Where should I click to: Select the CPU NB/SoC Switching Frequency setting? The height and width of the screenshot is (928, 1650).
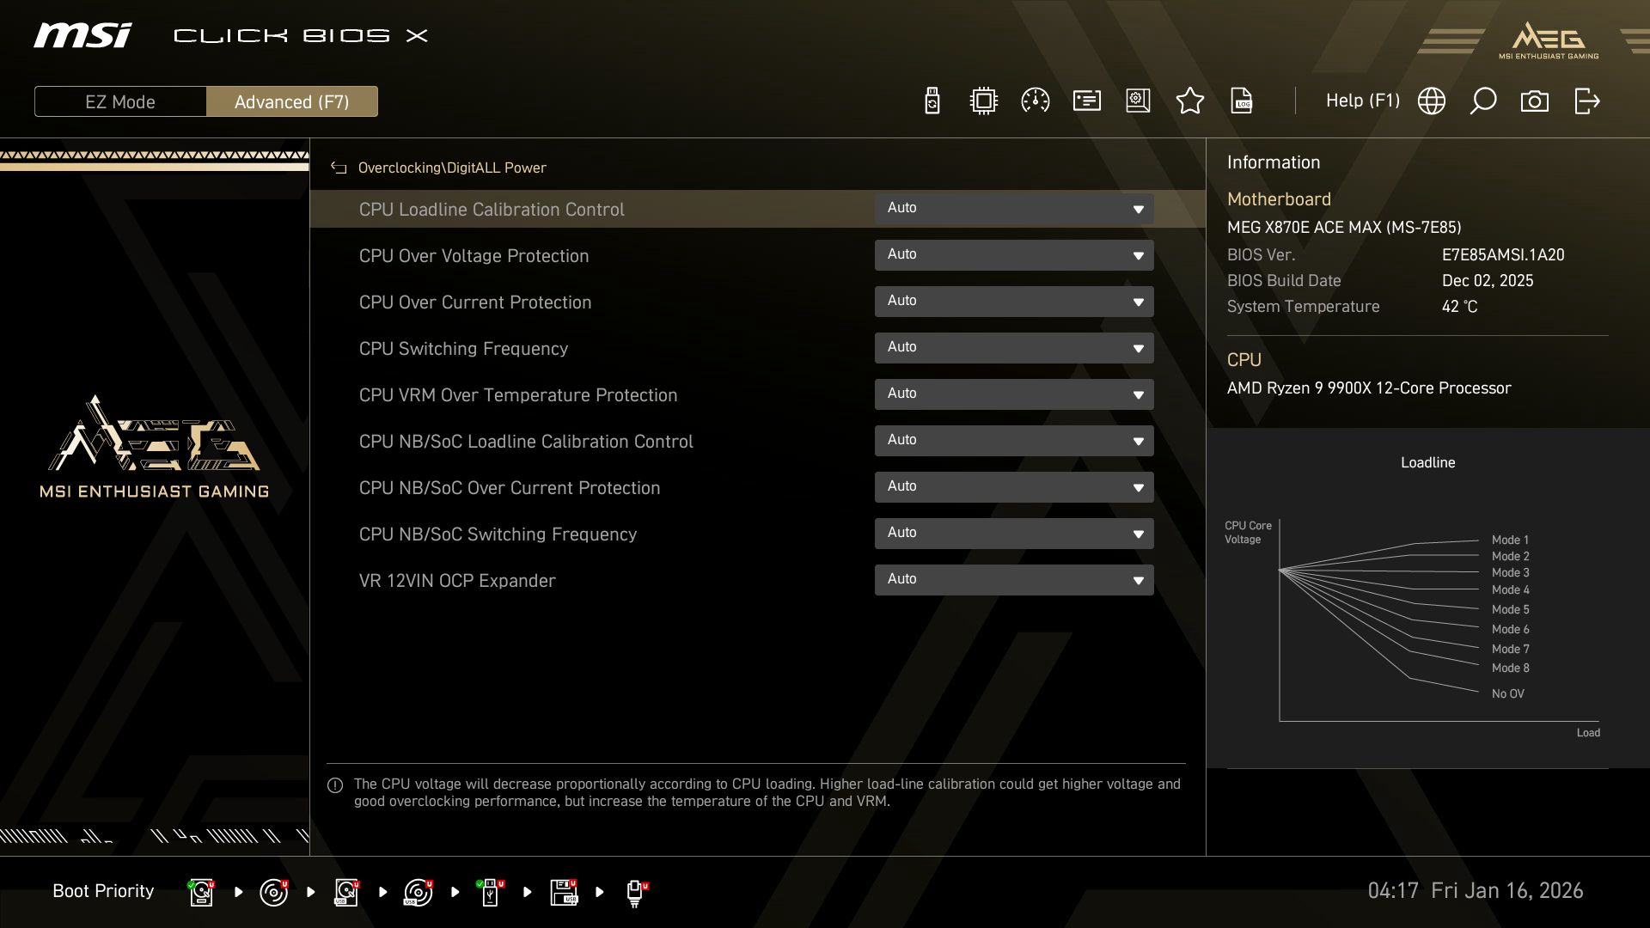tap(498, 534)
